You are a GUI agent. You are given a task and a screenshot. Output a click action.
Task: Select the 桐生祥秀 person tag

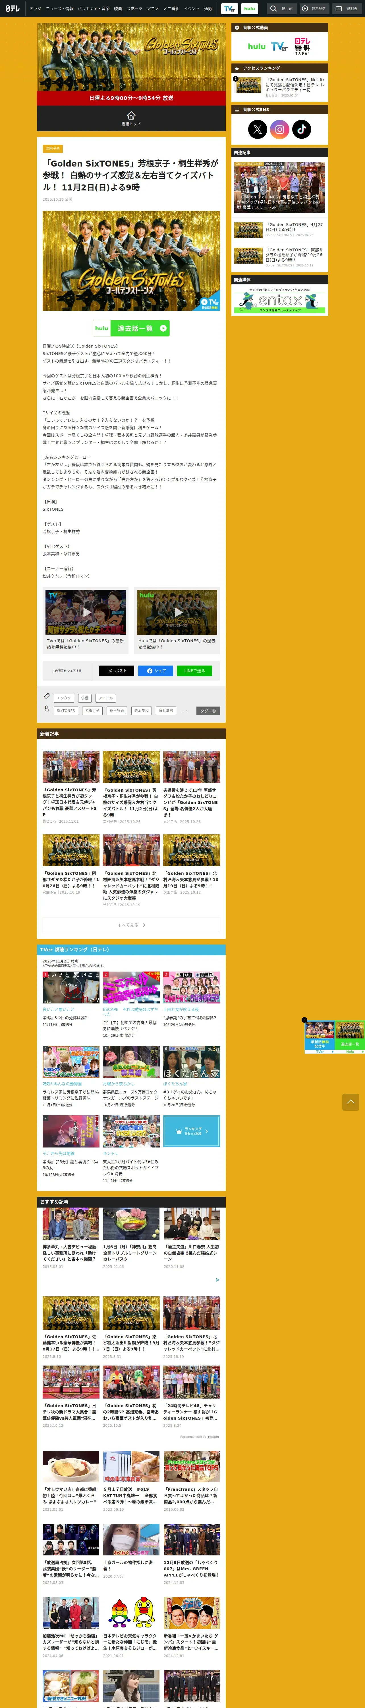point(117,711)
